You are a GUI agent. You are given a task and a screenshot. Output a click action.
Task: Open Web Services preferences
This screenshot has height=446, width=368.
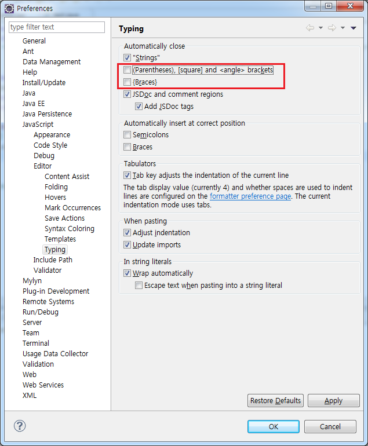pos(43,385)
